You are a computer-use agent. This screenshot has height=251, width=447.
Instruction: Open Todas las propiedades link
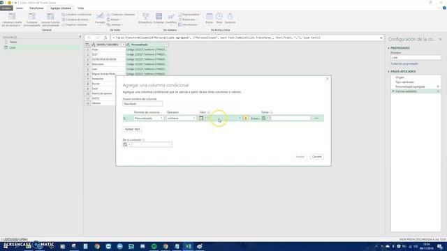[x=404, y=63]
